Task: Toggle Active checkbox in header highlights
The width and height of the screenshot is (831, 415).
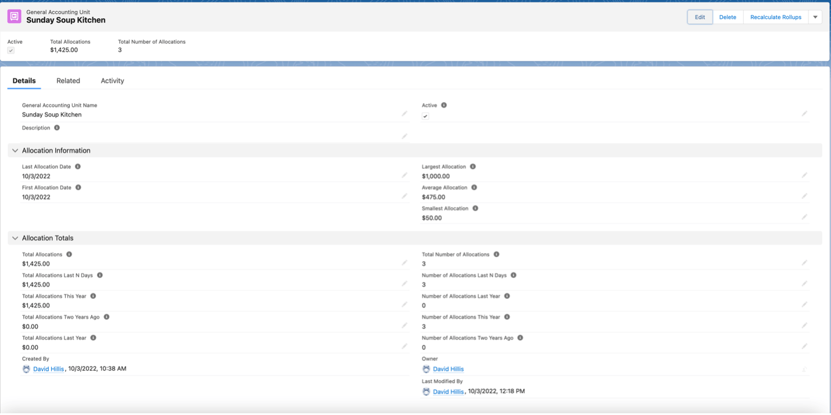Action: click(x=10, y=50)
